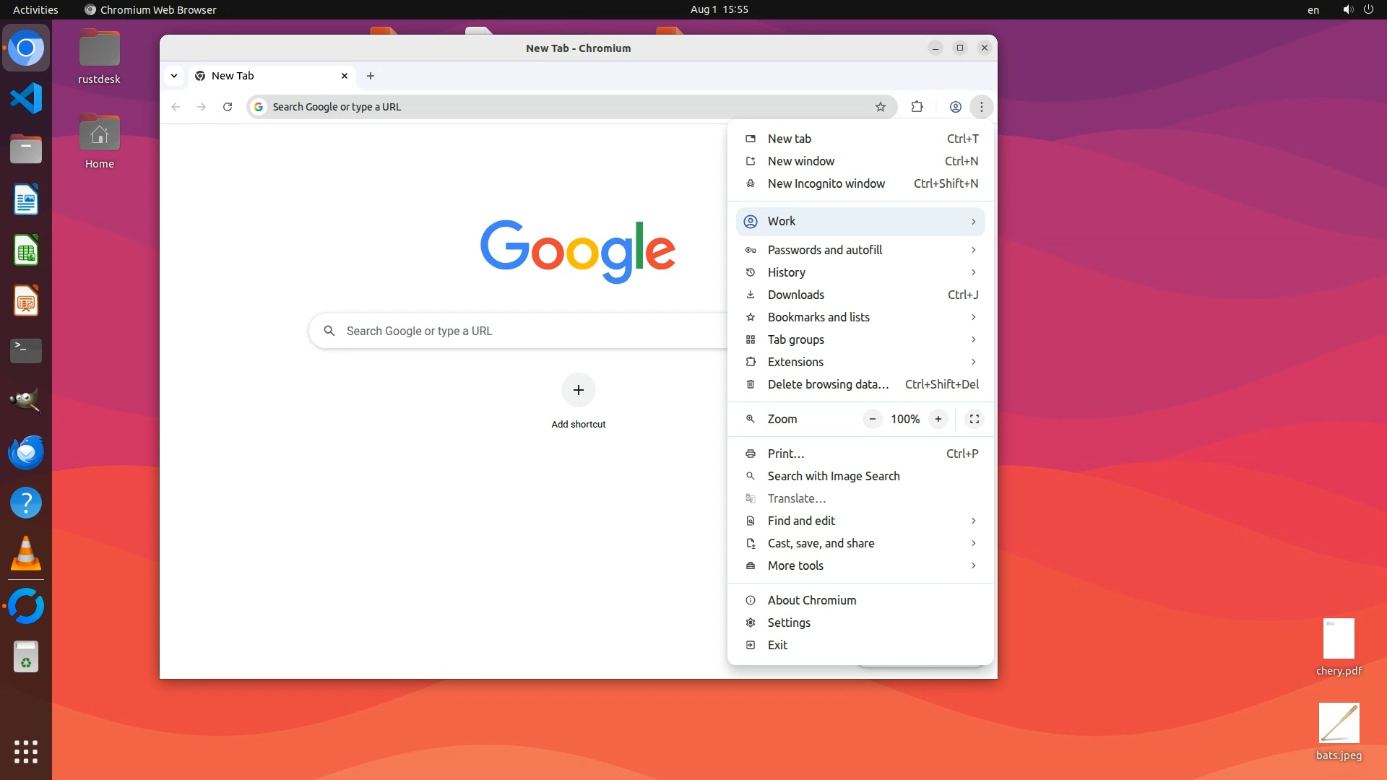1387x780 pixels.
Task: Click the three-dot Chromium menu button
Action: point(981,107)
